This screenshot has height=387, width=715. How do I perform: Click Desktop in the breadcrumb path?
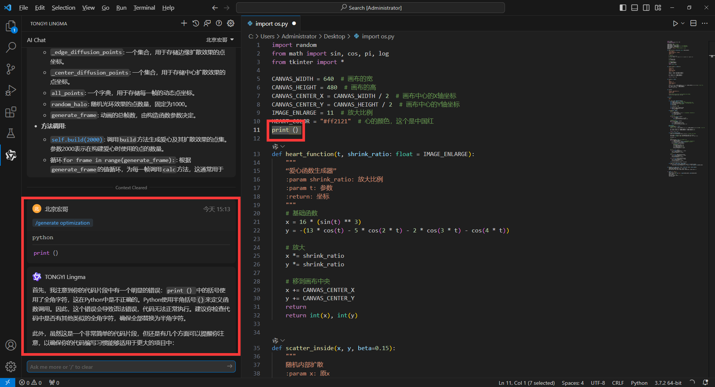point(334,36)
